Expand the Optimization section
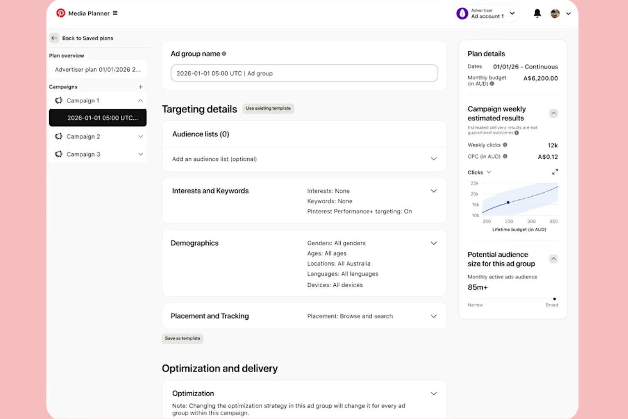Screen dimensions: 628x419 click(434, 394)
